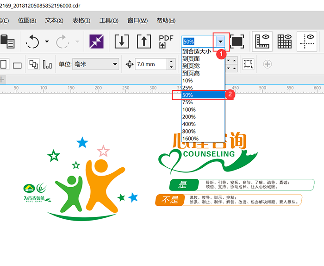The width and height of the screenshot is (324, 266).
Task: Choose 10% zoom level
Action: tap(203, 81)
